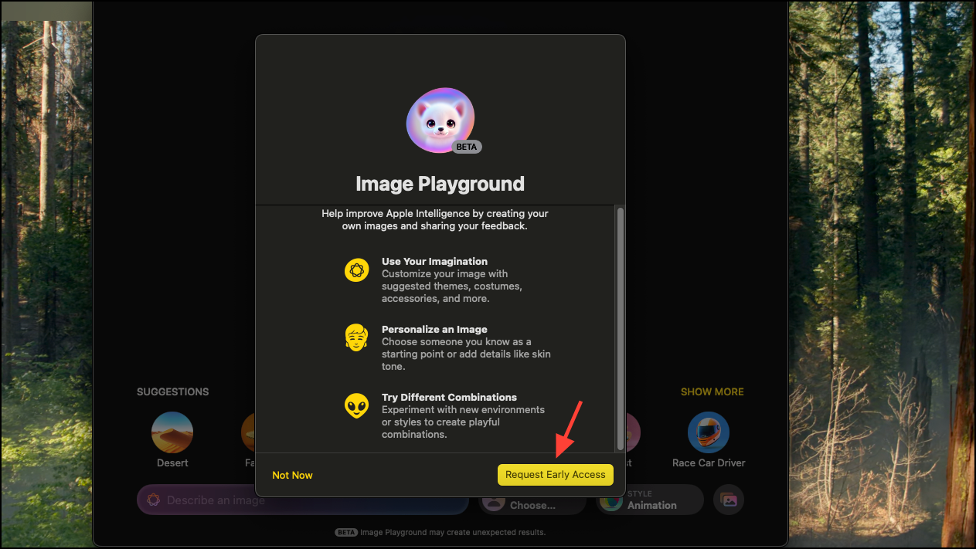Open the Choose person selector
The image size is (976, 549).
click(532, 505)
